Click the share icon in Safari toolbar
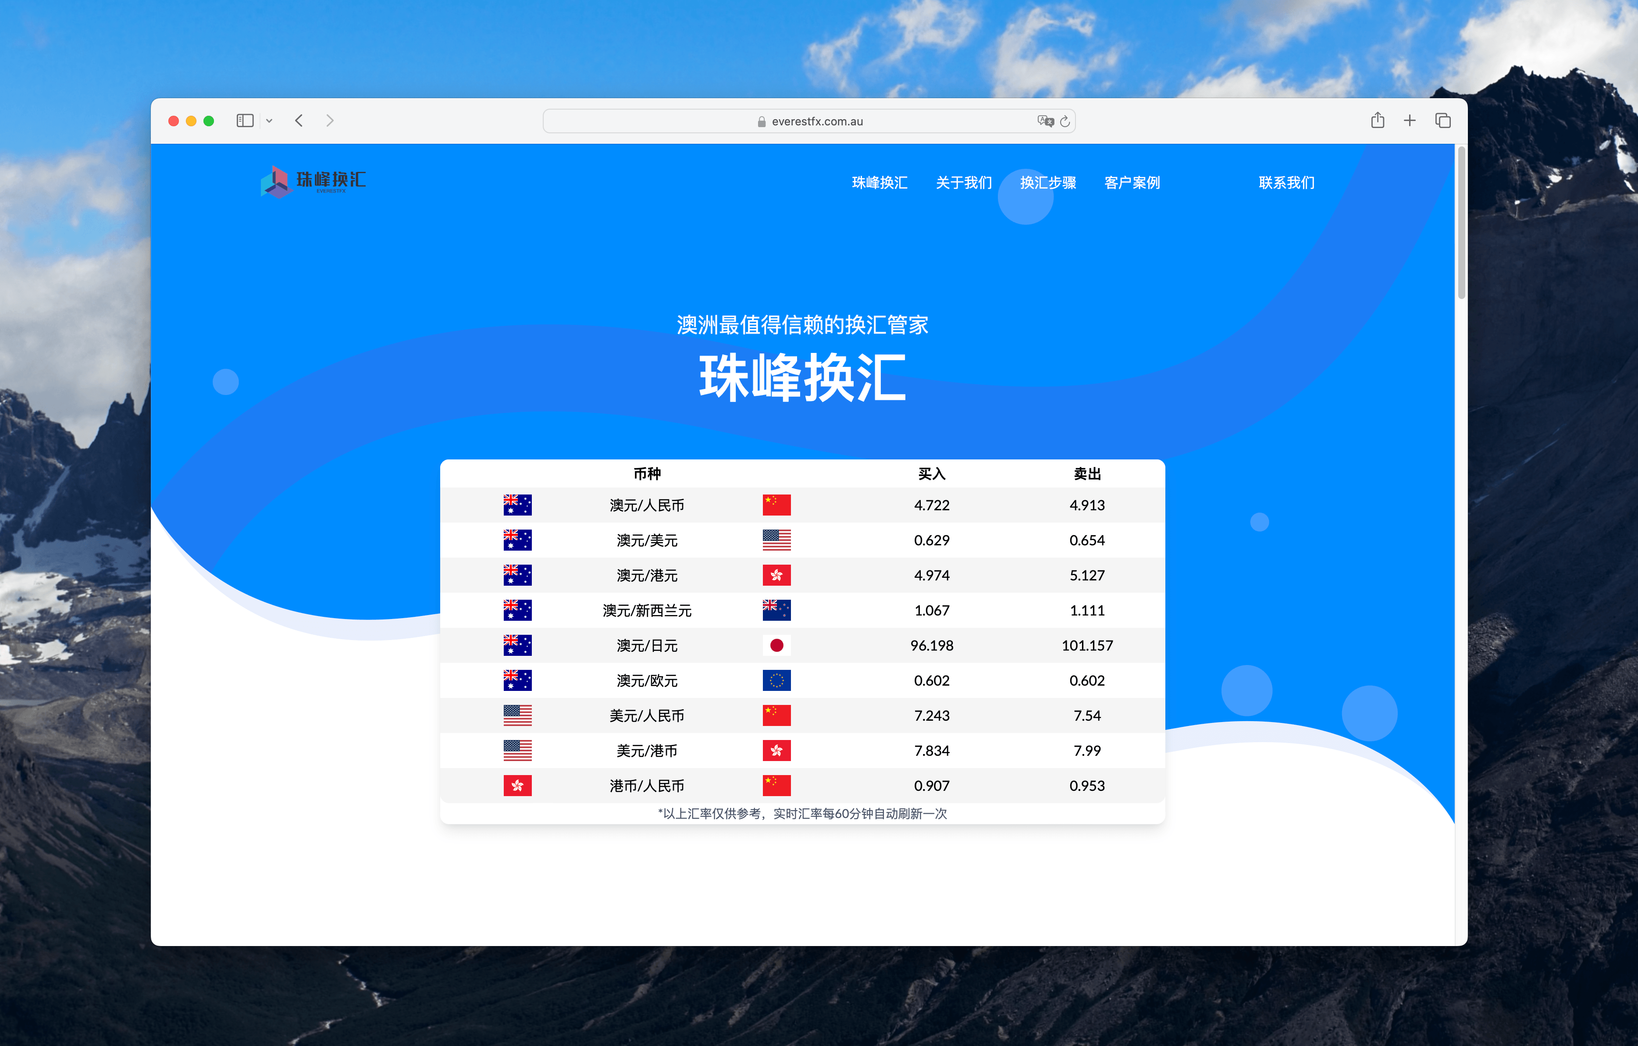The width and height of the screenshot is (1638, 1046). click(1378, 121)
